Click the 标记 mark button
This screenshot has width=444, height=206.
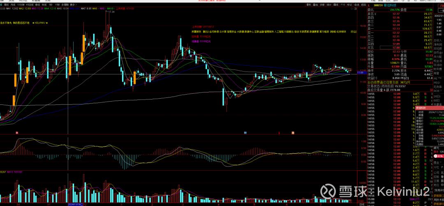pyautogui.click(x=349, y=5)
